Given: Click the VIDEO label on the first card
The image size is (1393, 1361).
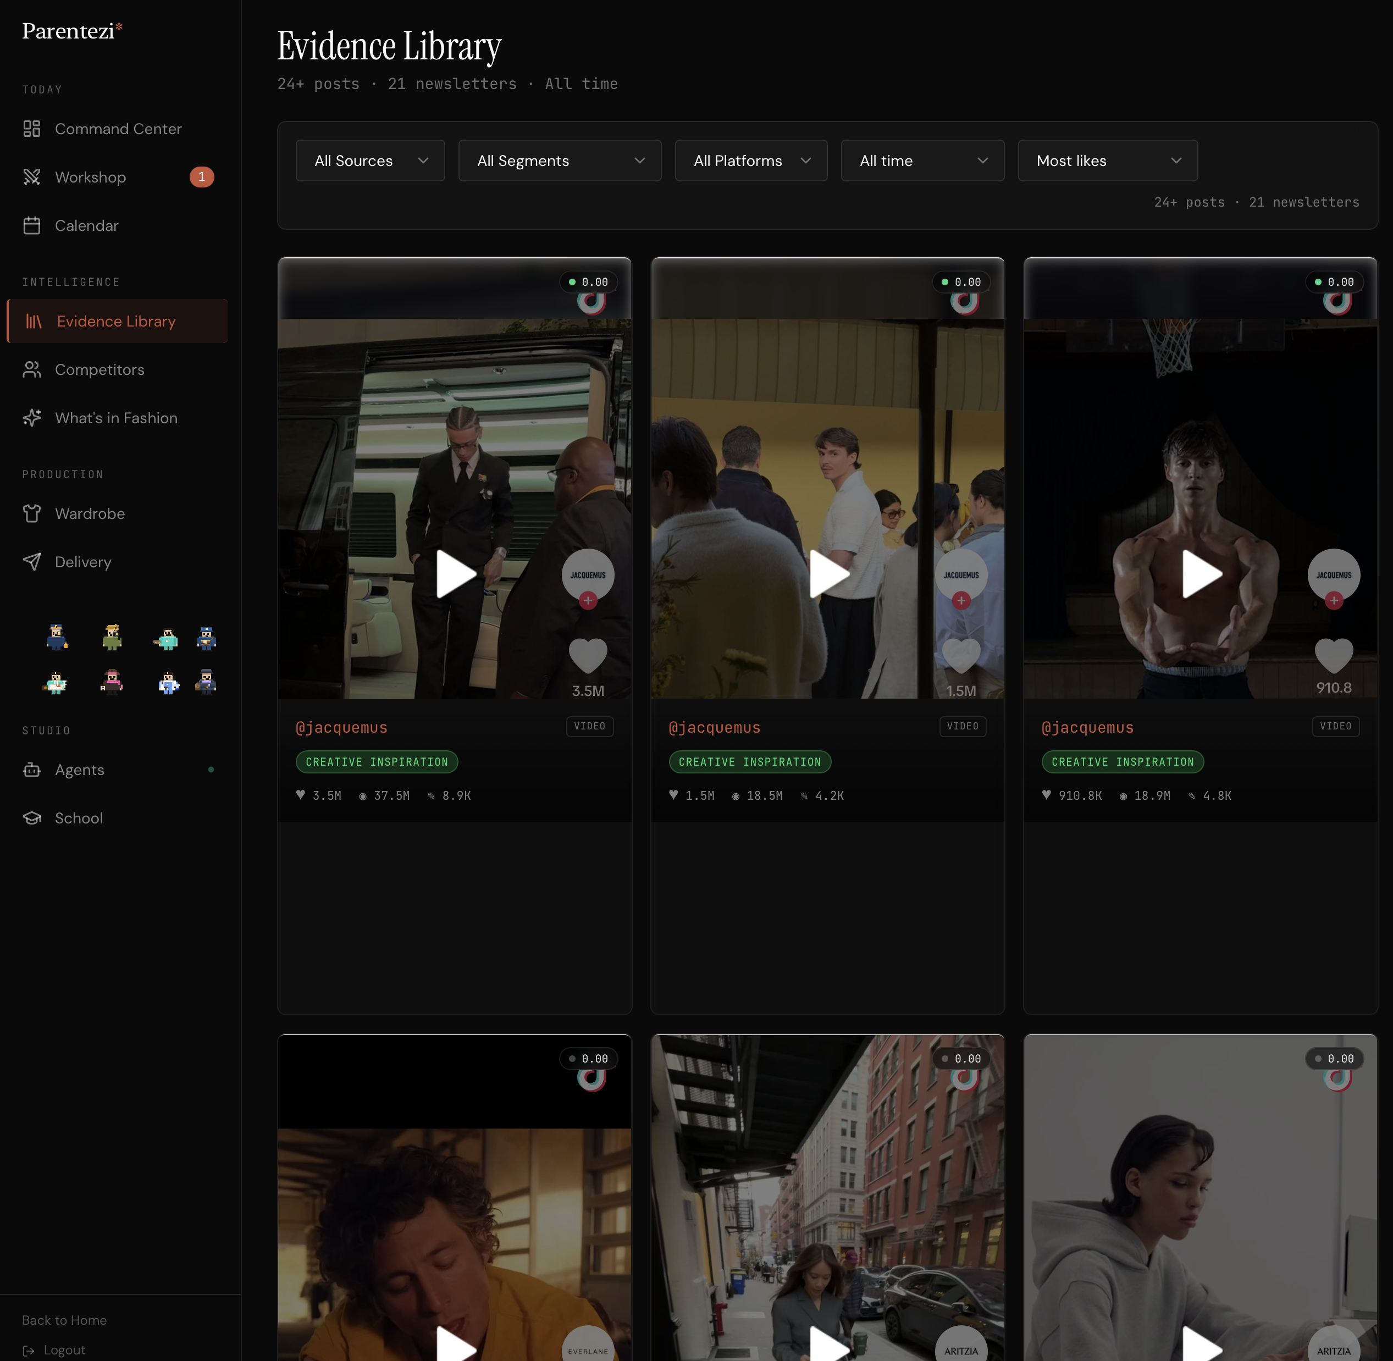Looking at the screenshot, I should (x=590, y=726).
